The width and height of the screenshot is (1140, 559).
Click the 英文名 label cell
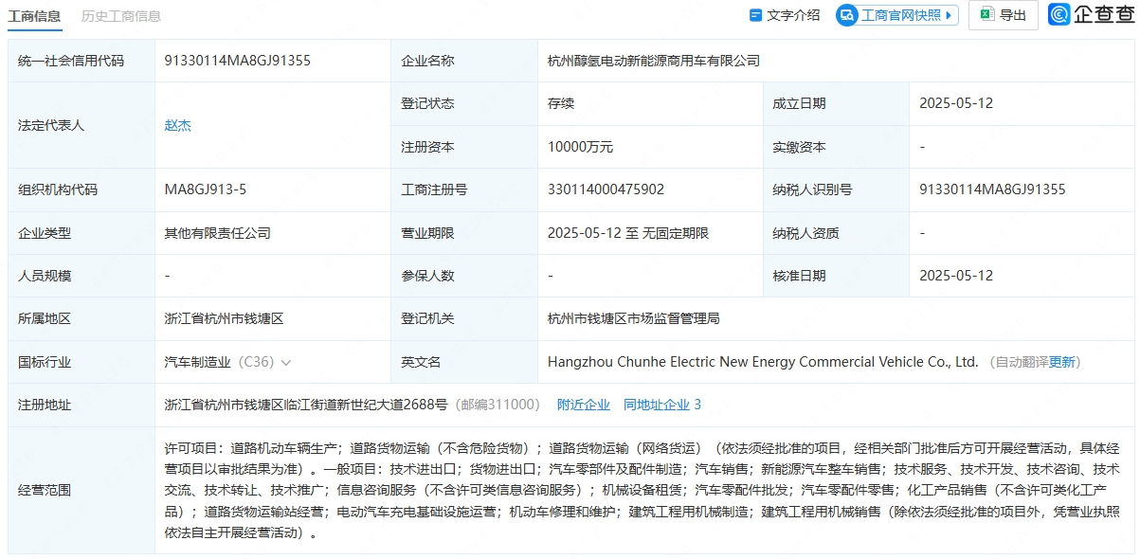[464, 362]
